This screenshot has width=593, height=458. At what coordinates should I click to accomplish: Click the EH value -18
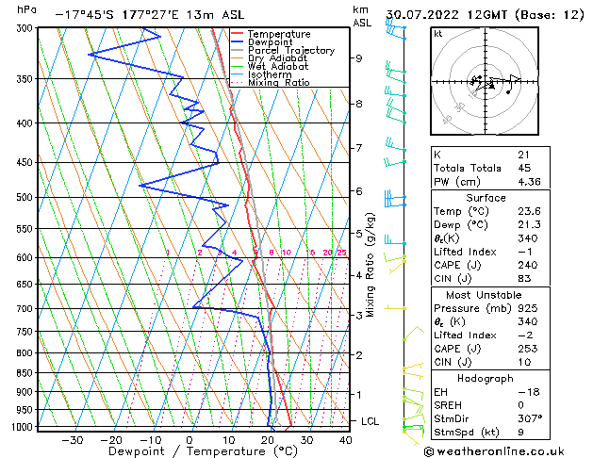click(x=529, y=392)
